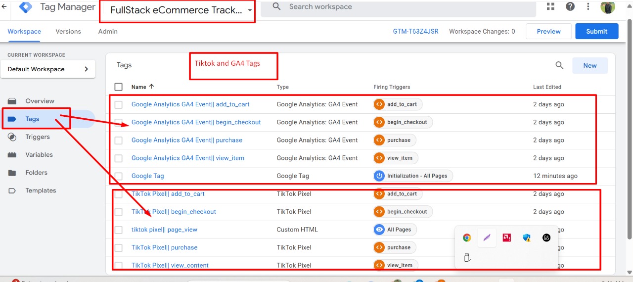Image resolution: width=633 pixels, height=282 pixels.
Task: Click the Templates icon in sidebar
Action: [x=12, y=190]
